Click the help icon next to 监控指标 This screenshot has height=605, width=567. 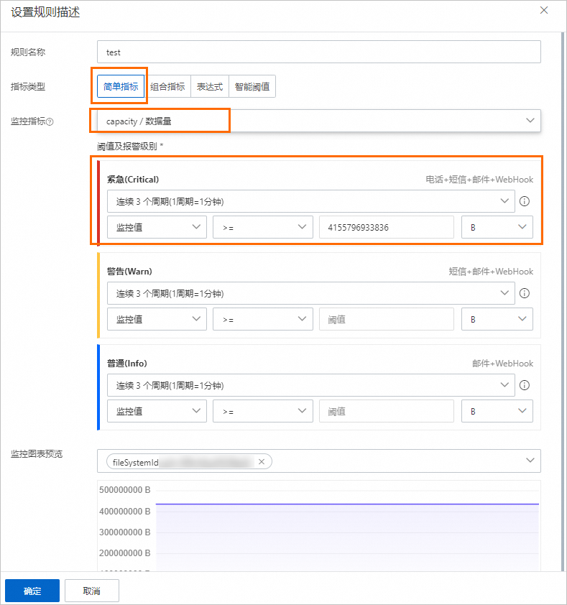click(x=50, y=122)
